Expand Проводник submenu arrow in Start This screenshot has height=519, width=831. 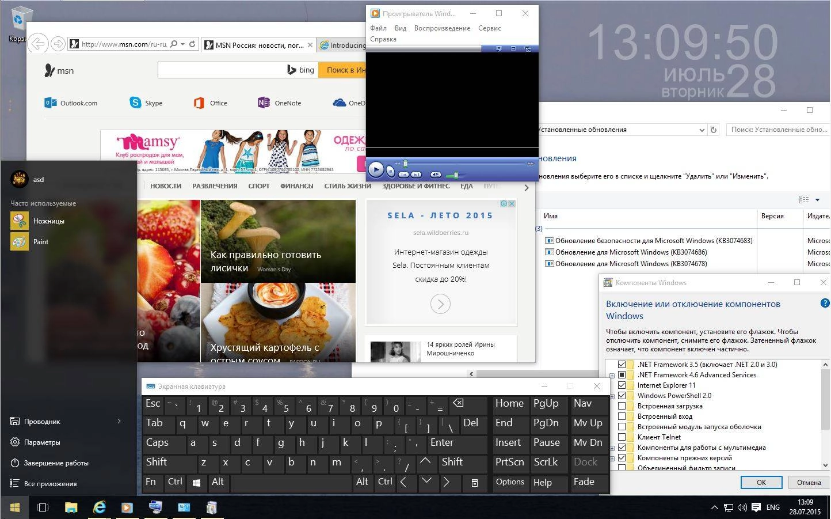click(x=119, y=421)
